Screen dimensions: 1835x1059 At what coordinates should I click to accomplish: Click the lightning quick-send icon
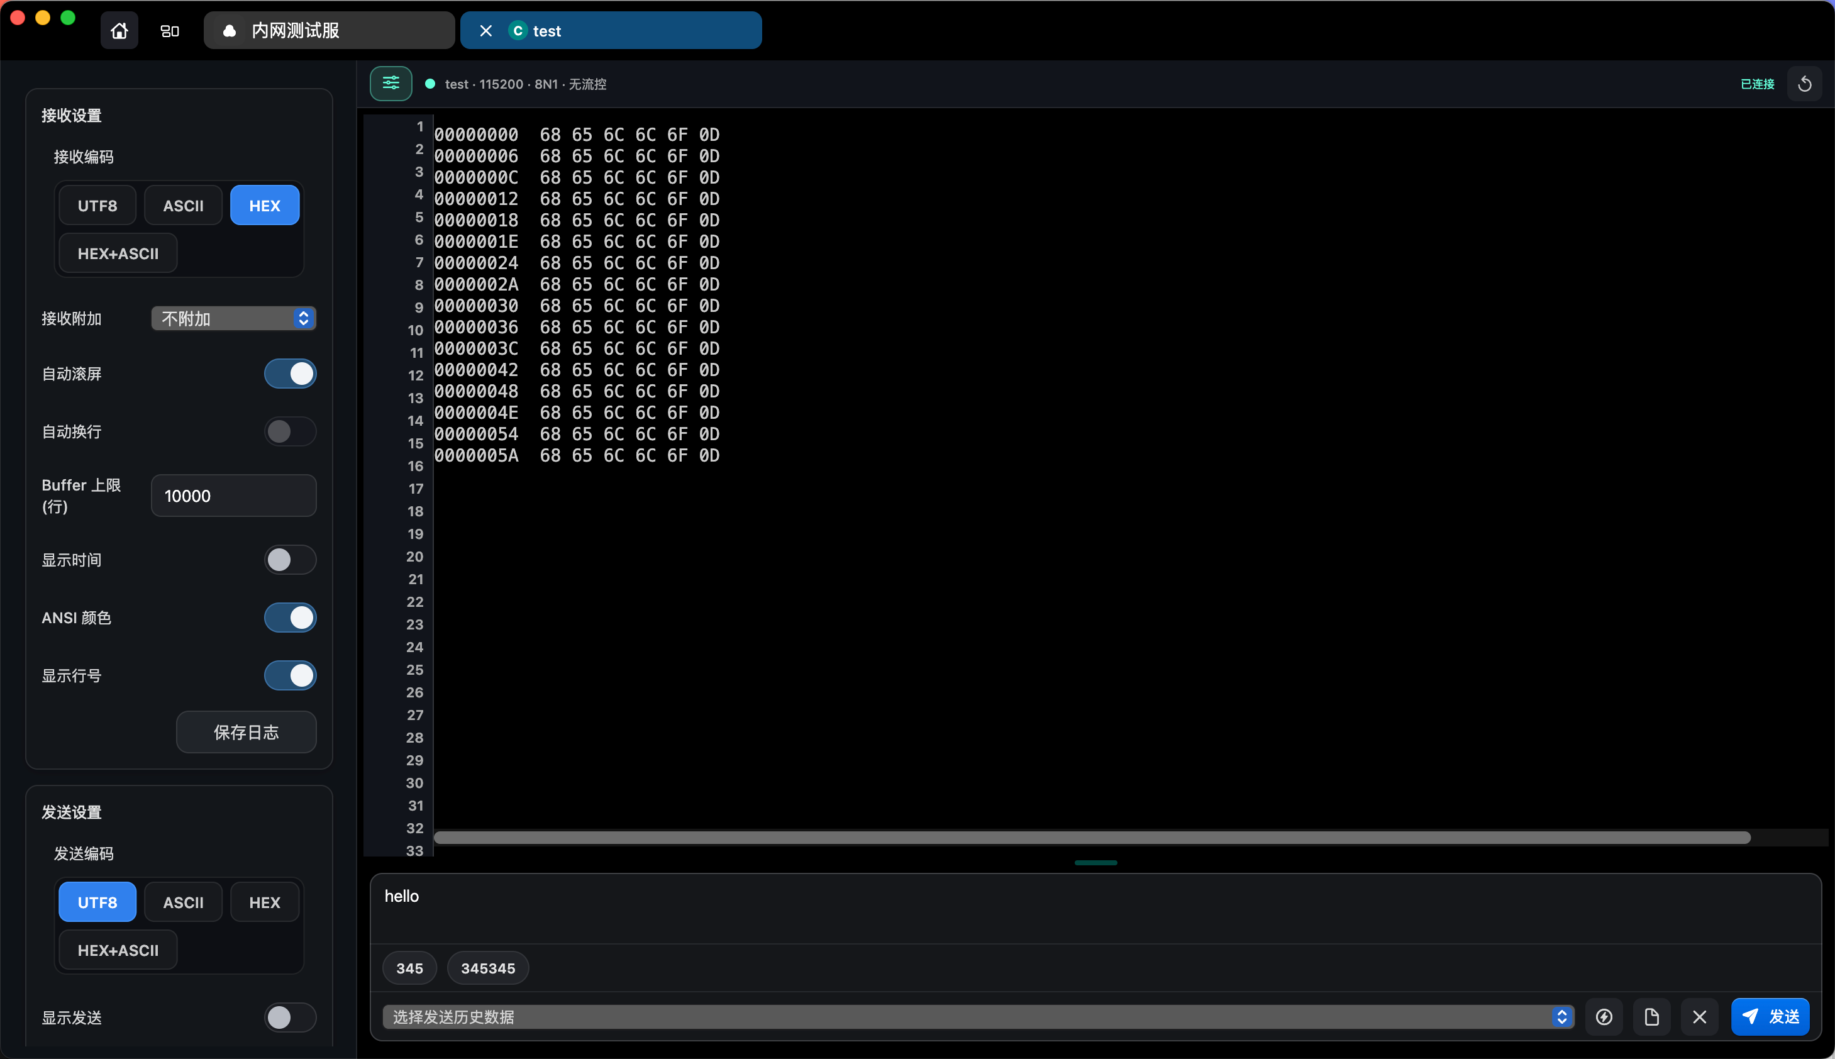[1604, 1016]
